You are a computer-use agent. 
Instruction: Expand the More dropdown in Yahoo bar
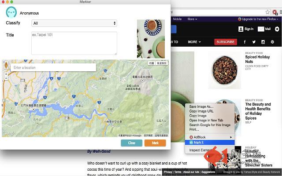click(x=192, y=19)
